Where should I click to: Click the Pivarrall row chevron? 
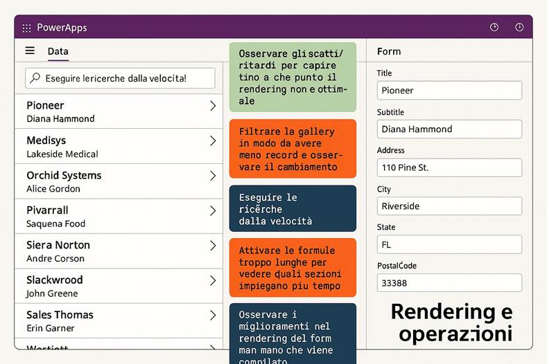point(213,211)
